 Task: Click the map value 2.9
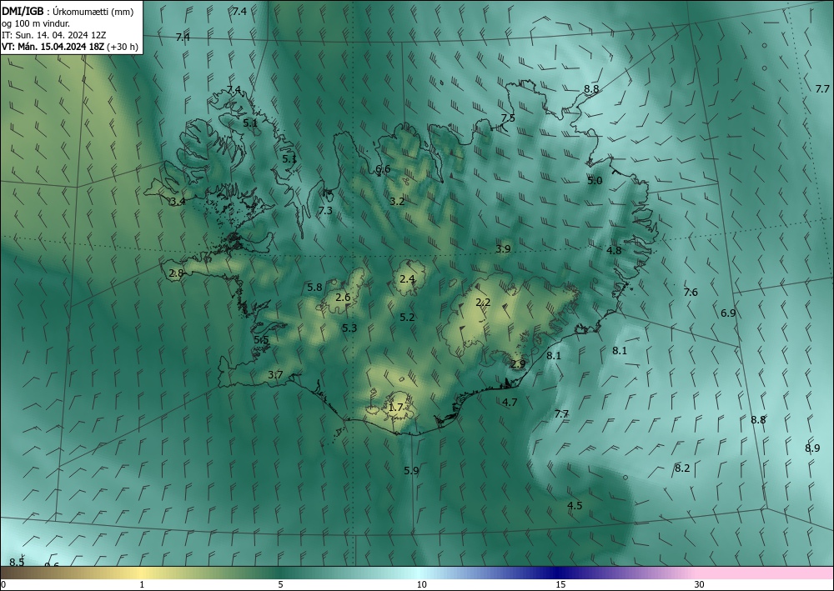coord(518,364)
